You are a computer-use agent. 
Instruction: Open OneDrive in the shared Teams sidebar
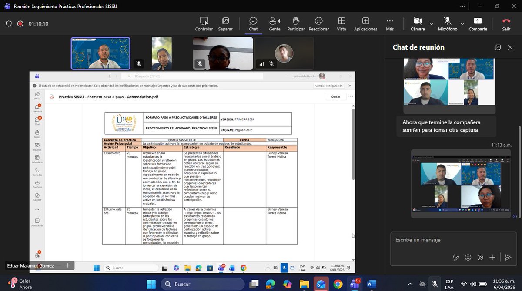click(x=37, y=185)
